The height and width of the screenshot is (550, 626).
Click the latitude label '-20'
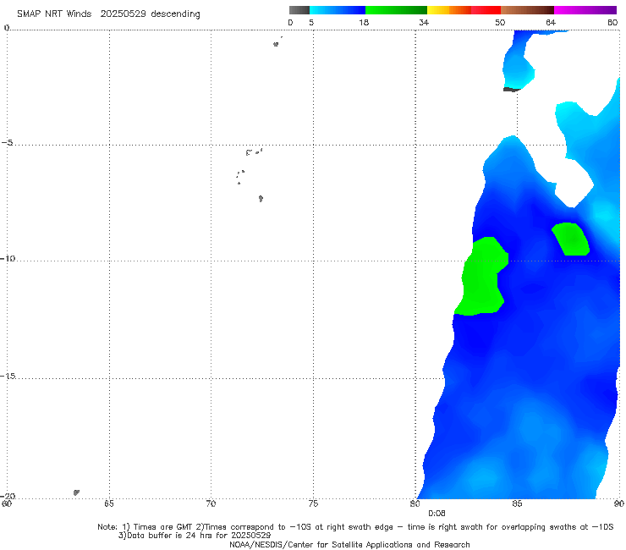[x=8, y=496]
